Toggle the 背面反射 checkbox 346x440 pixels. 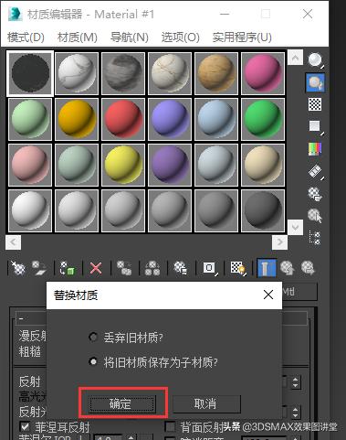coord(170,427)
